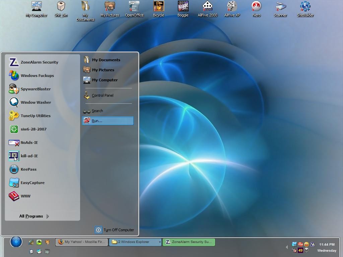
Task: Open ZoneAlarm Security from Start menu
Action: [34, 62]
